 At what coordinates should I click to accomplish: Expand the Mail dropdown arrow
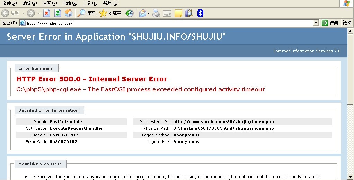(x=148, y=13)
